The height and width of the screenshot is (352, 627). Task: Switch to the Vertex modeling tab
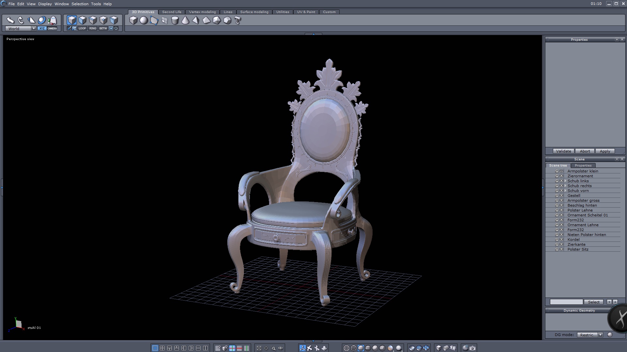202,12
